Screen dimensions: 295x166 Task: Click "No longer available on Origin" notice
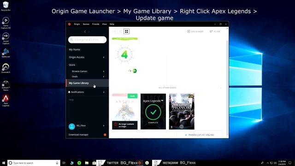(x=125, y=125)
